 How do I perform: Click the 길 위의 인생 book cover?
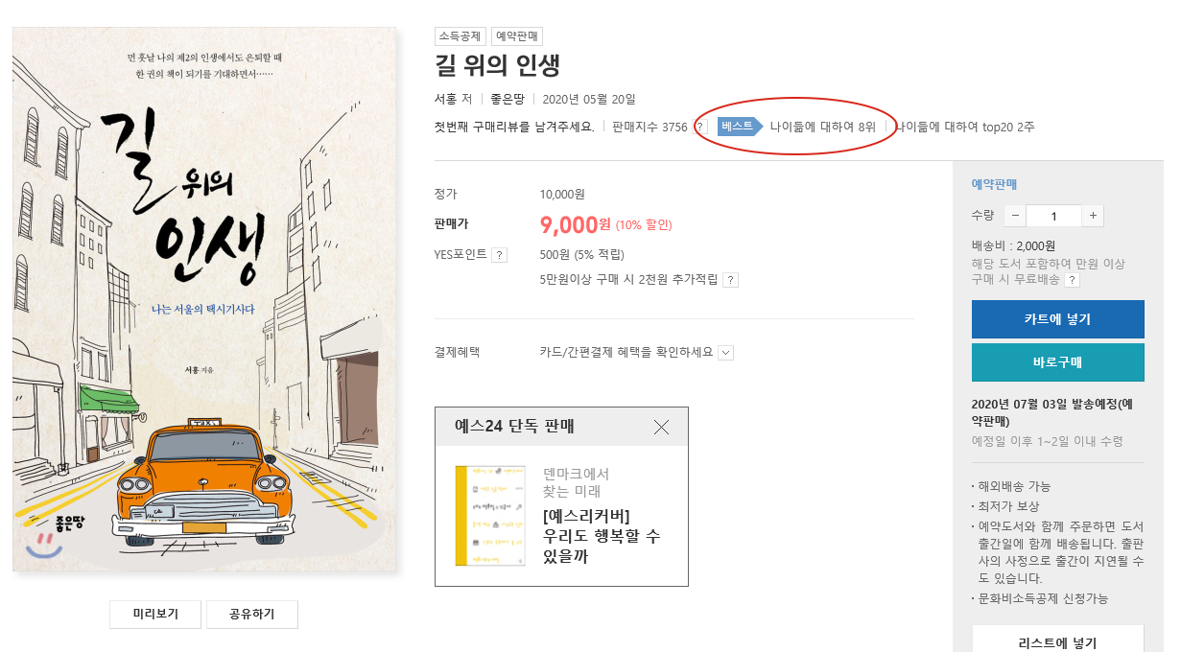(x=205, y=300)
